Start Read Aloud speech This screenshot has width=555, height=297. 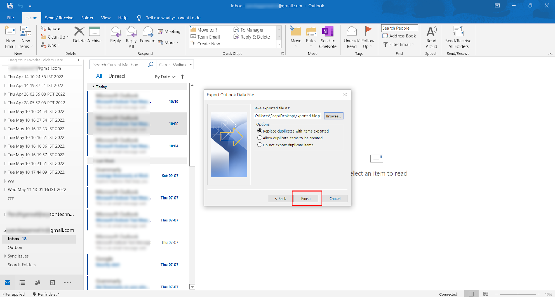(x=431, y=37)
